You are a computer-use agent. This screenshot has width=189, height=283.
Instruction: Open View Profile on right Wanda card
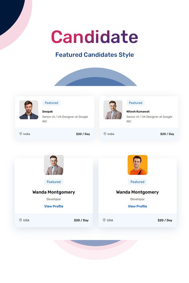137,206
